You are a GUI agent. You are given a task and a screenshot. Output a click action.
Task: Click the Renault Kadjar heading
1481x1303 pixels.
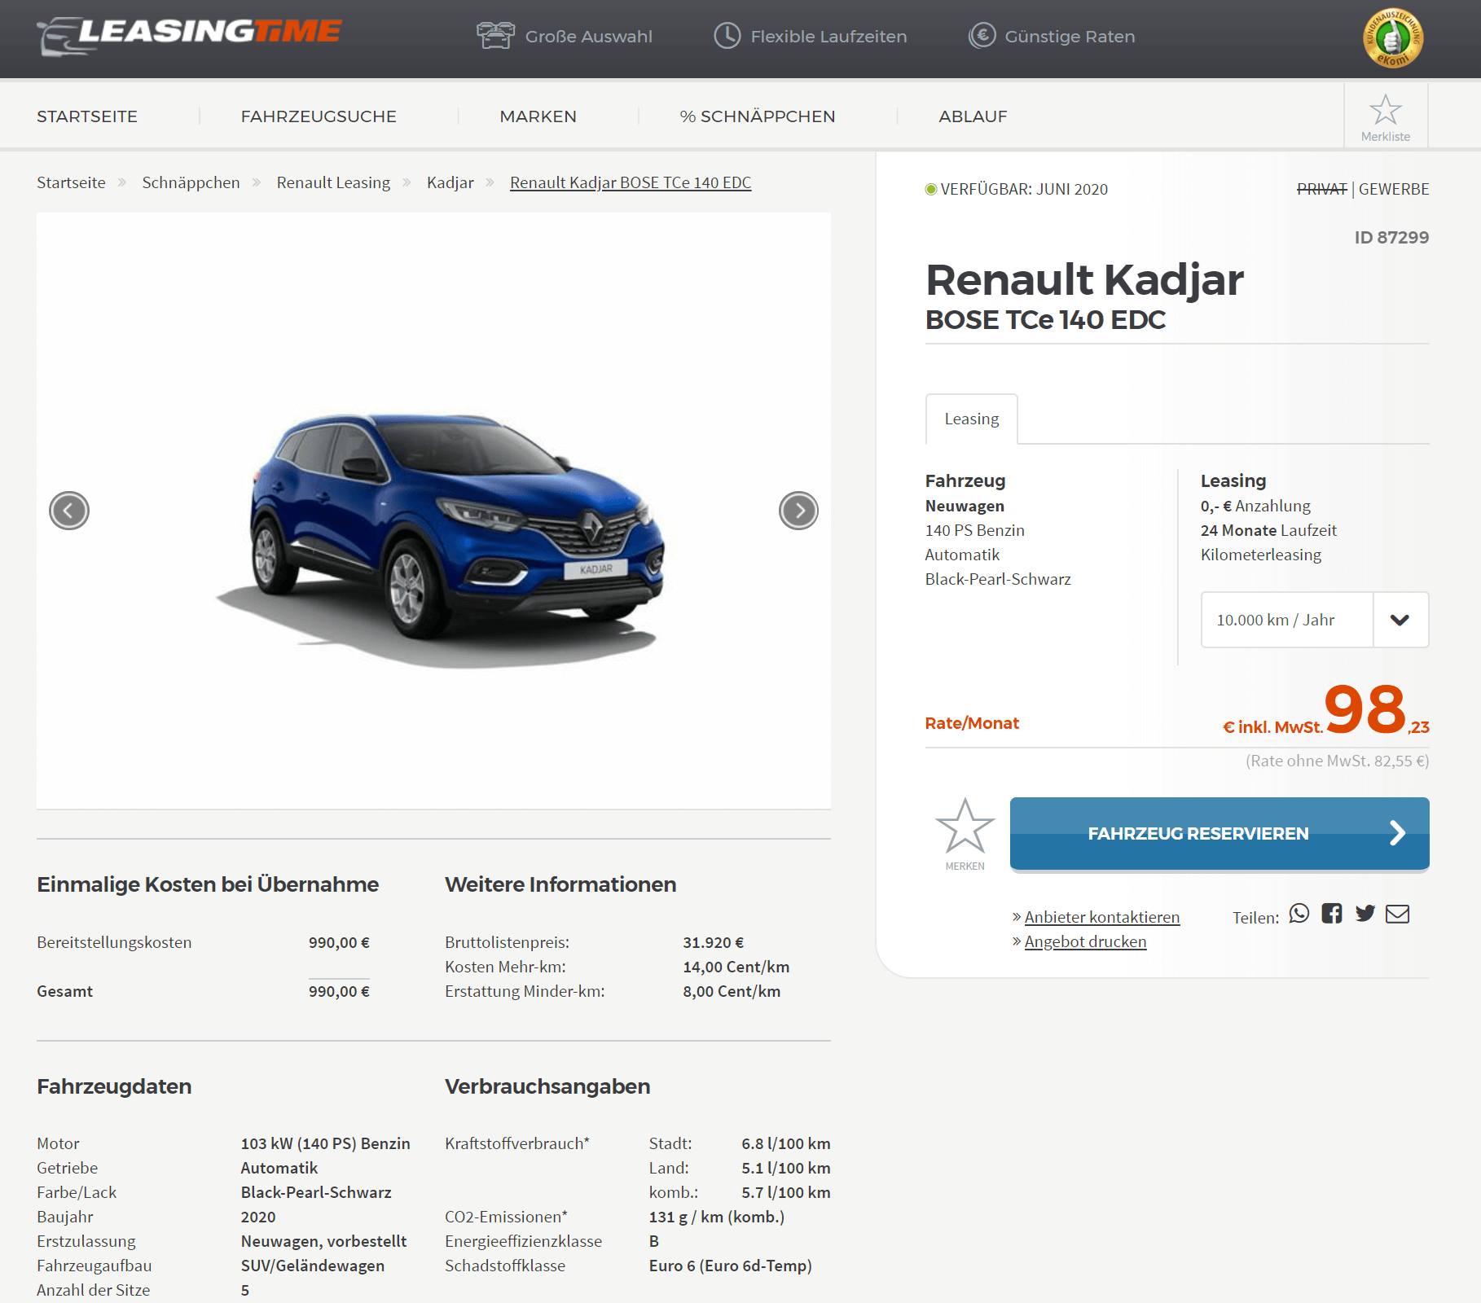point(1084,280)
